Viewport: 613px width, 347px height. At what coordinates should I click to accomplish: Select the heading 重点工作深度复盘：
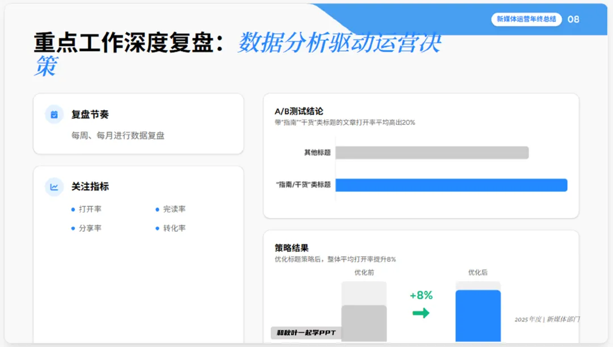click(129, 43)
